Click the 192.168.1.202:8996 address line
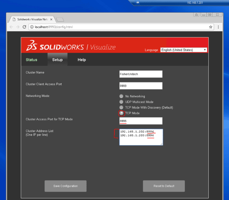Viewport: 229px width, 200px height. [137, 131]
